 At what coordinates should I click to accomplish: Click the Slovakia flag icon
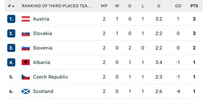26,34
